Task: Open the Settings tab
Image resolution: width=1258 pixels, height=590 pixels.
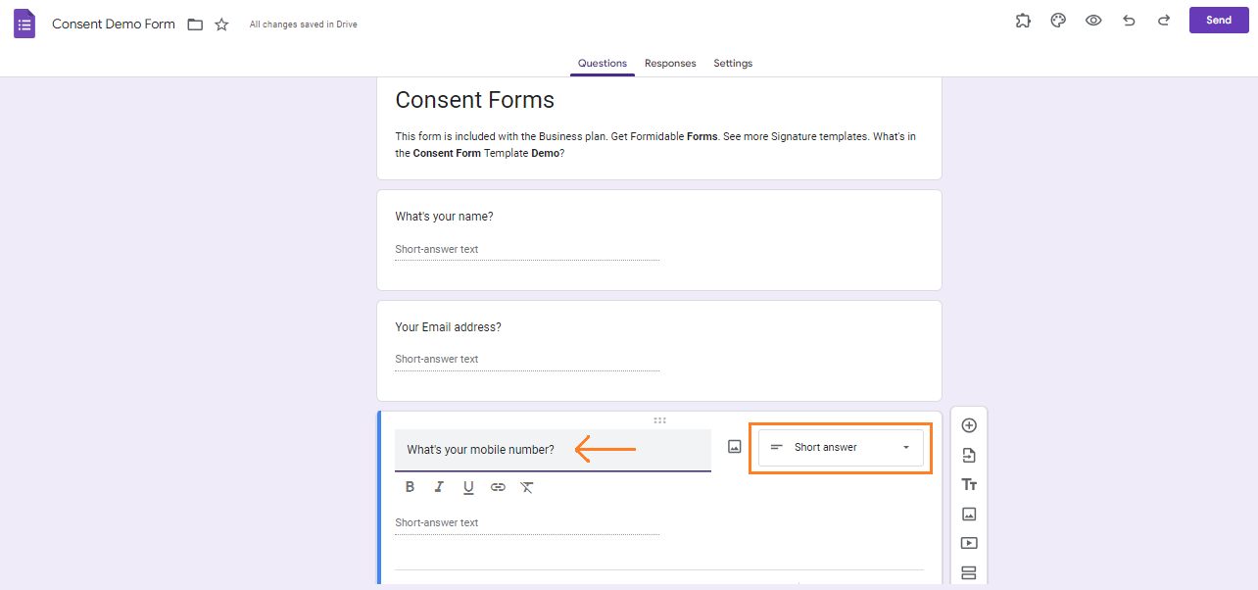Action: (x=732, y=63)
